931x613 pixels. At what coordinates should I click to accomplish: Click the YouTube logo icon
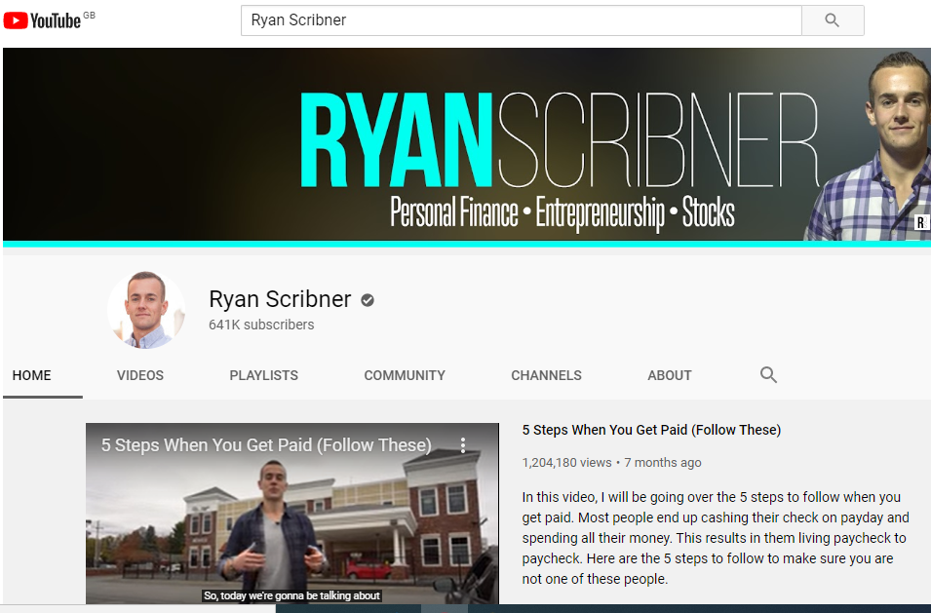point(16,20)
